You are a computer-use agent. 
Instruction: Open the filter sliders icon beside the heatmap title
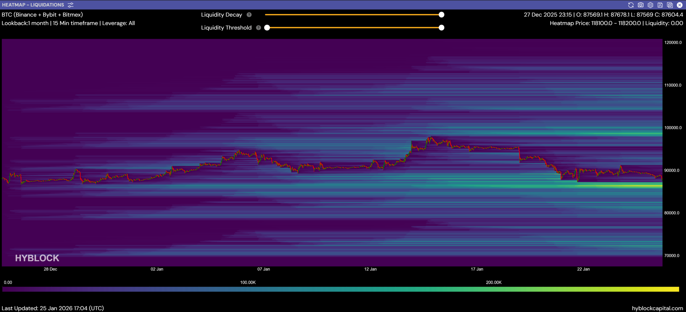71,5
